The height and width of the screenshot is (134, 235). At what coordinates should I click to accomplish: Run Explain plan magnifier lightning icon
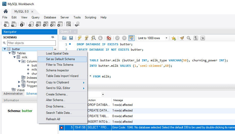pos(94,38)
